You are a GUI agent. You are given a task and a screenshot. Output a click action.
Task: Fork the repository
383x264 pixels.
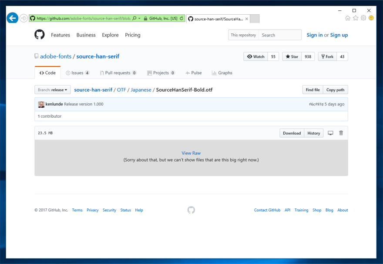tap(327, 56)
